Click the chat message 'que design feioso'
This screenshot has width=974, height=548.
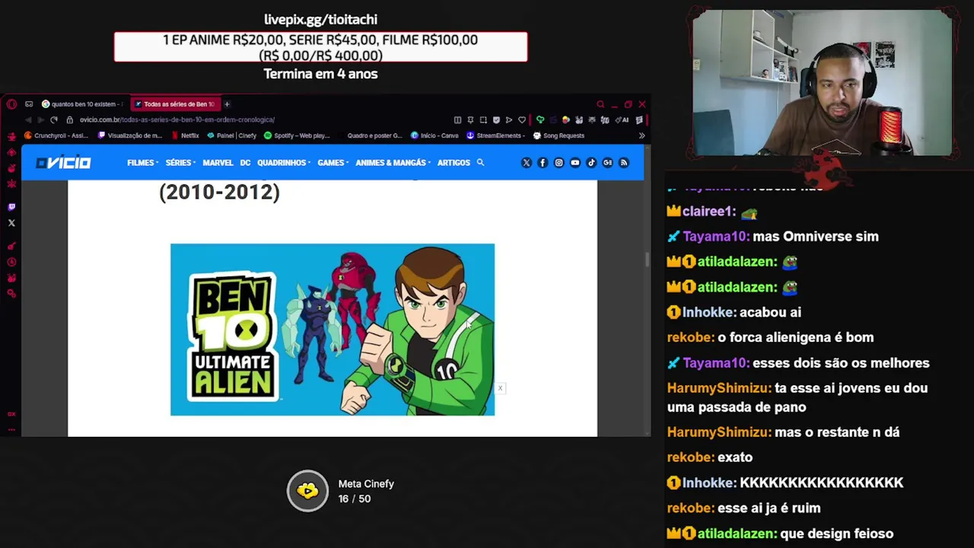[836, 534]
